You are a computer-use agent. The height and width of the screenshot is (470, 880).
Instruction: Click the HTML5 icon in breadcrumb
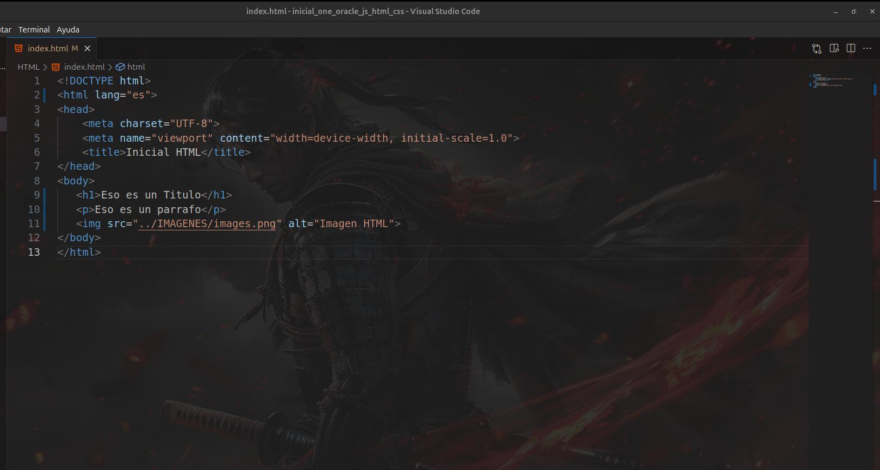pos(56,67)
